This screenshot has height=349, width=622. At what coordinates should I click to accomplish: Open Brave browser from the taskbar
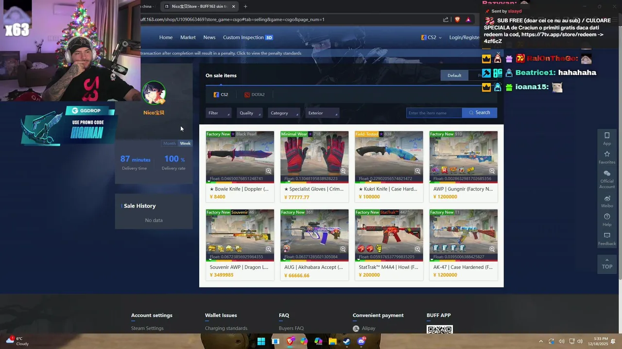[x=290, y=341]
